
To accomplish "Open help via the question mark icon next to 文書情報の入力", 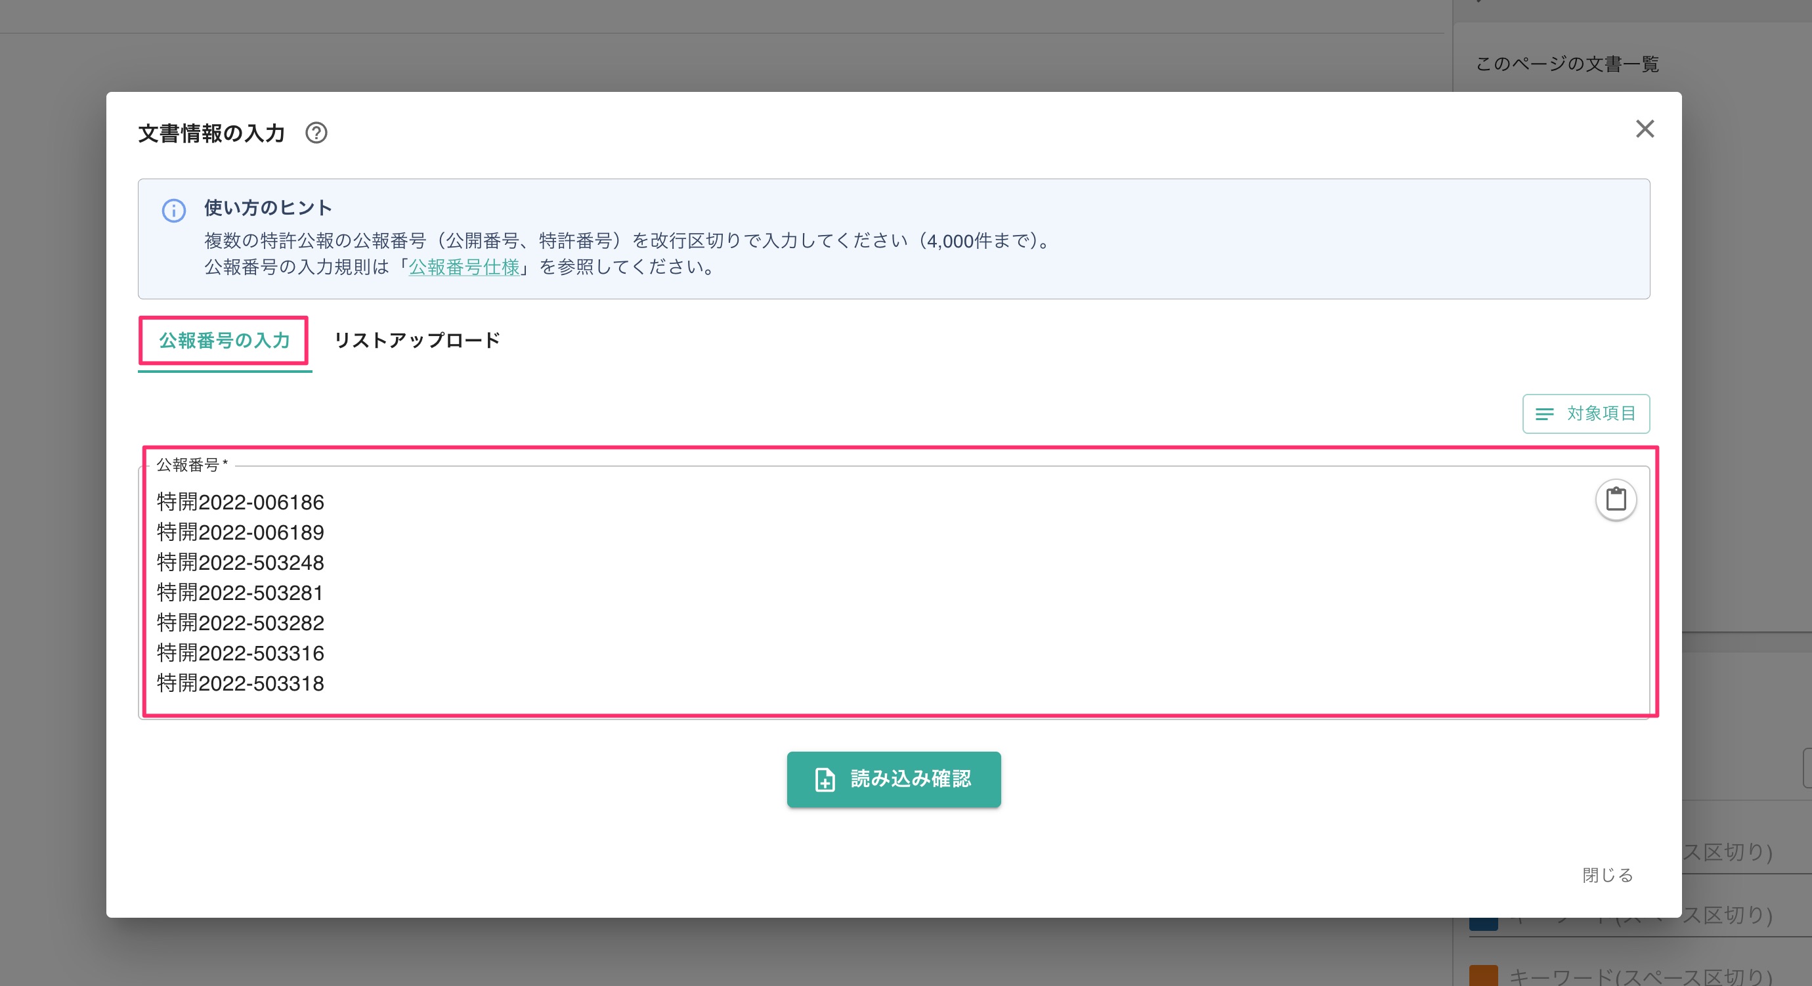I will (316, 133).
